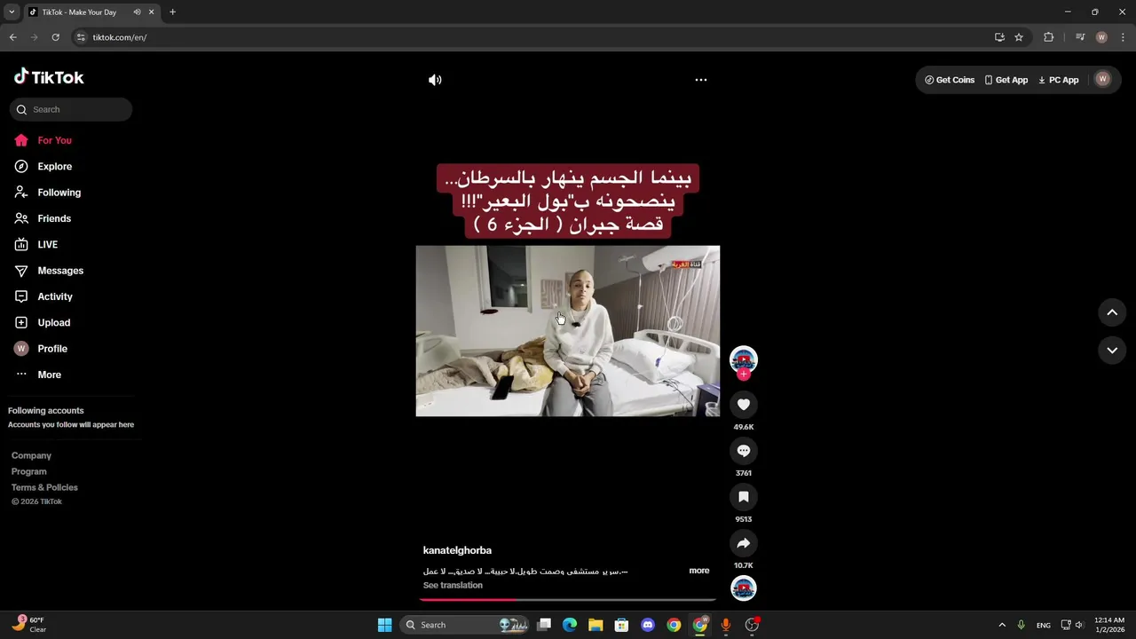The height and width of the screenshot is (639, 1136).
Task: Click the PC App download button
Action: [1059, 80]
